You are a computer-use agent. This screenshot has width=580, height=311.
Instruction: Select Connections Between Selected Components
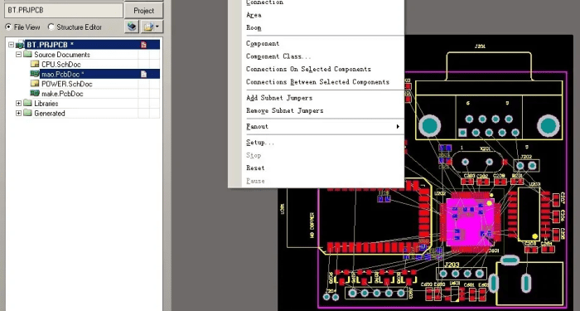coord(317,82)
